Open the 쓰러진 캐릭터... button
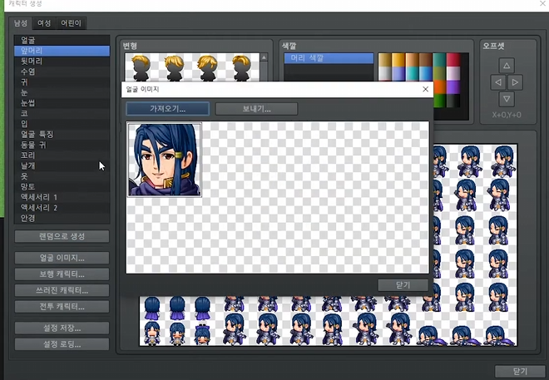549x380 pixels. point(62,290)
